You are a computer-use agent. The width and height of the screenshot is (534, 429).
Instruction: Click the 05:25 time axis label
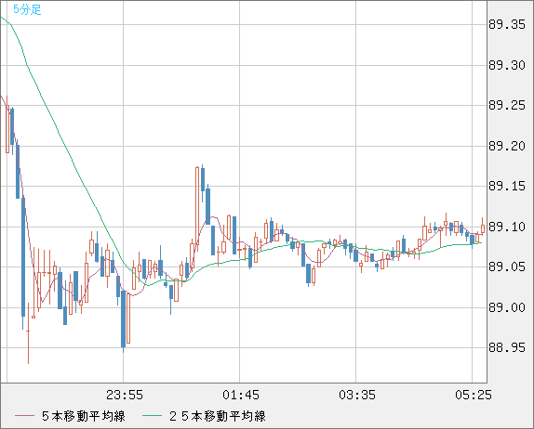tap(474, 395)
